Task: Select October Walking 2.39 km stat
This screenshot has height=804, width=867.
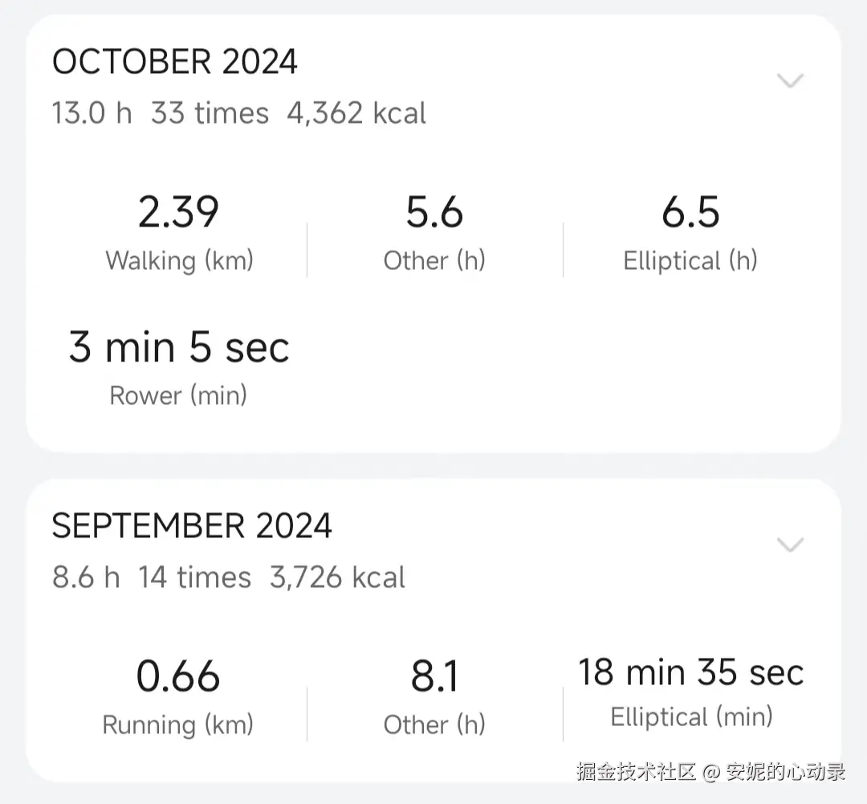Action: 179,213
